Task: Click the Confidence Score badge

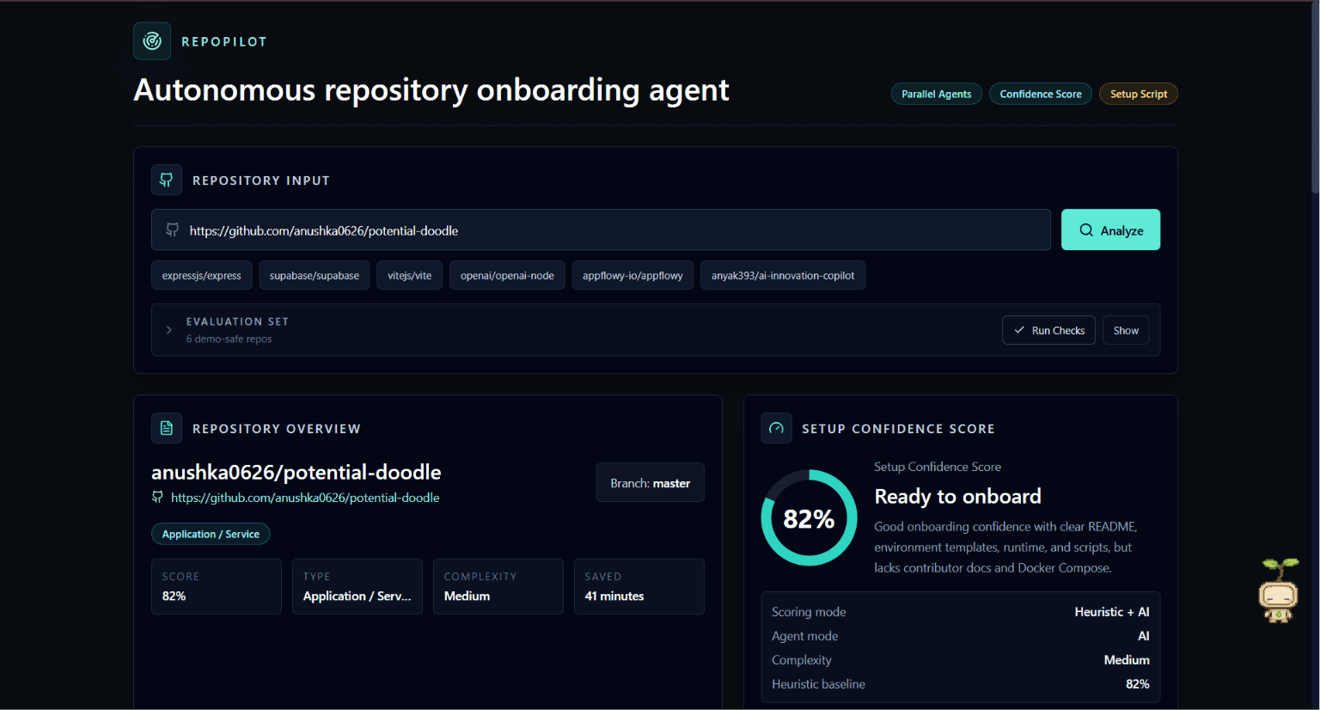Action: 1041,94
